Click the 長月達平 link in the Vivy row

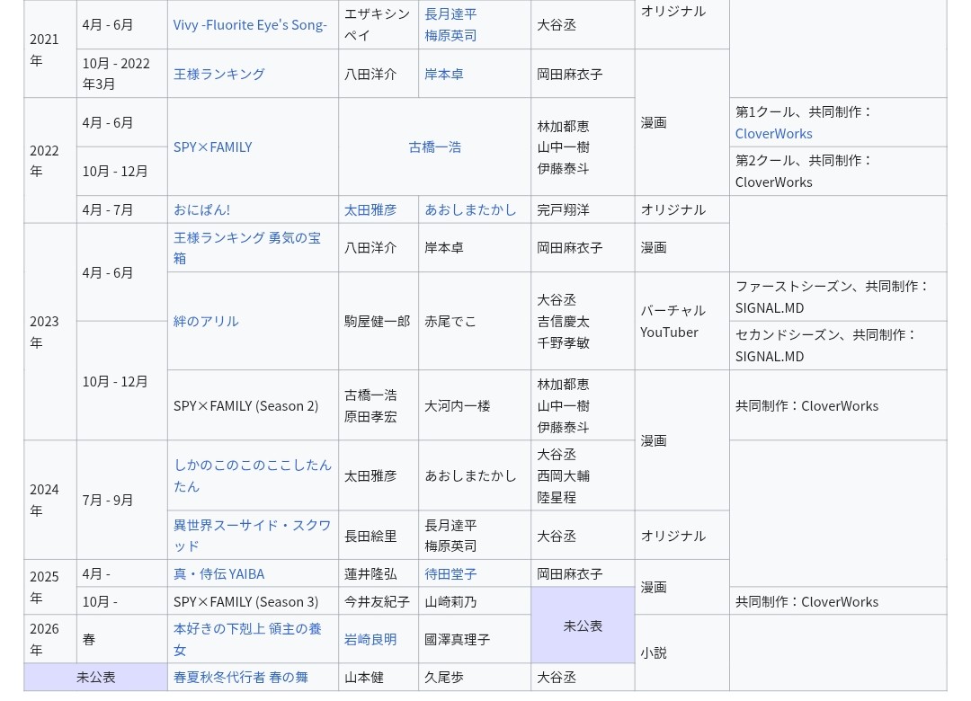coord(450,13)
